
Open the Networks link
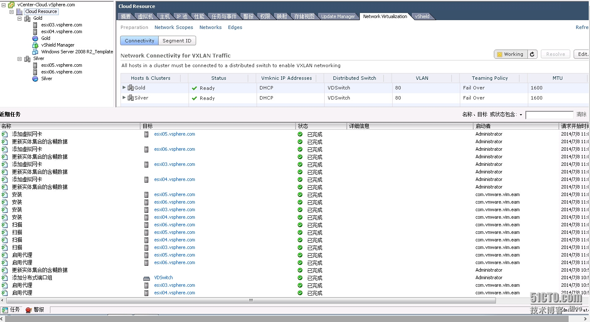(x=210, y=27)
